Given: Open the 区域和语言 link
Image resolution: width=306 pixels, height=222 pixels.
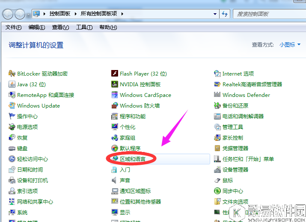Looking at the screenshot, I should 133,159.
